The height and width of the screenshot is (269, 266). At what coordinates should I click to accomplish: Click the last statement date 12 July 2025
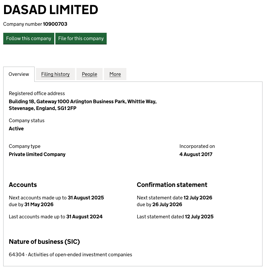point(199,217)
